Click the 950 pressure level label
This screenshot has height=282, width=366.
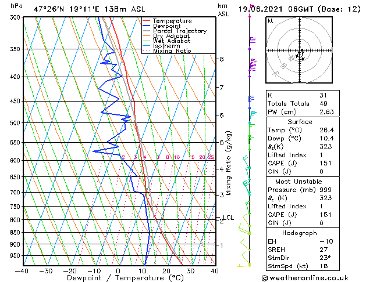[16, 256]
